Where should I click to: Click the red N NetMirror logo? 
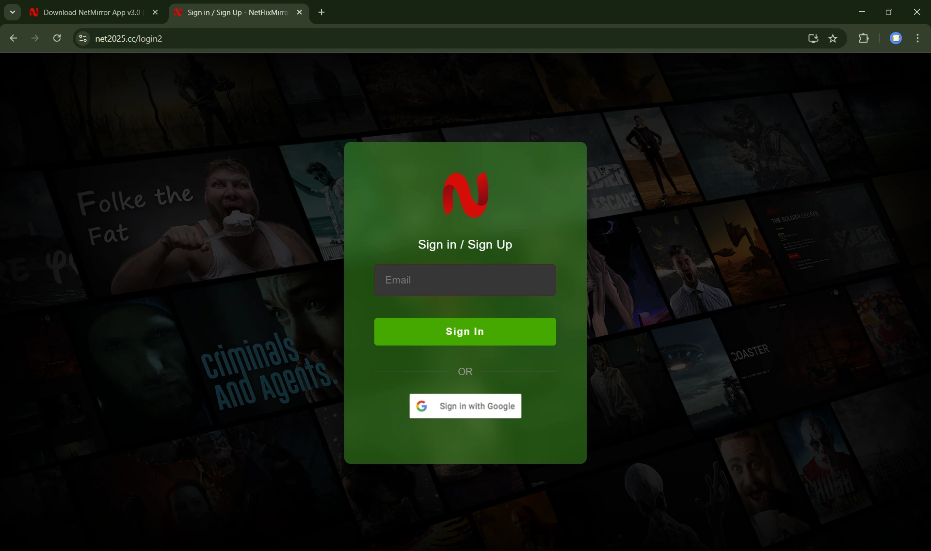pyautogui.click(x=465, y=195)
